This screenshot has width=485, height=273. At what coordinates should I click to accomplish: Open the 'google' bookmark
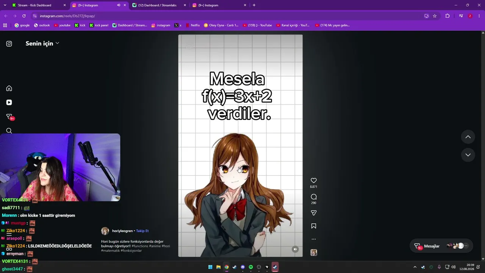22,25
